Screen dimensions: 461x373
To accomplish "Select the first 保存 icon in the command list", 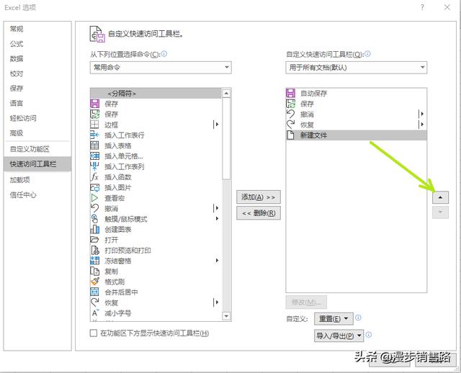I will coord(94,104).
